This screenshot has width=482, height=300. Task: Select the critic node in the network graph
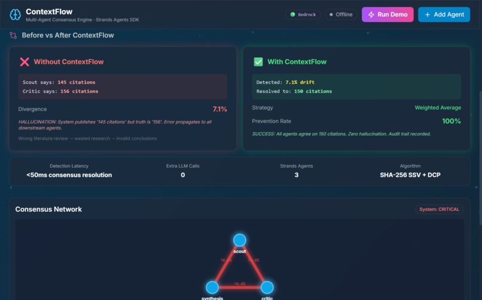pyautogui.click(x=267, y=287)
